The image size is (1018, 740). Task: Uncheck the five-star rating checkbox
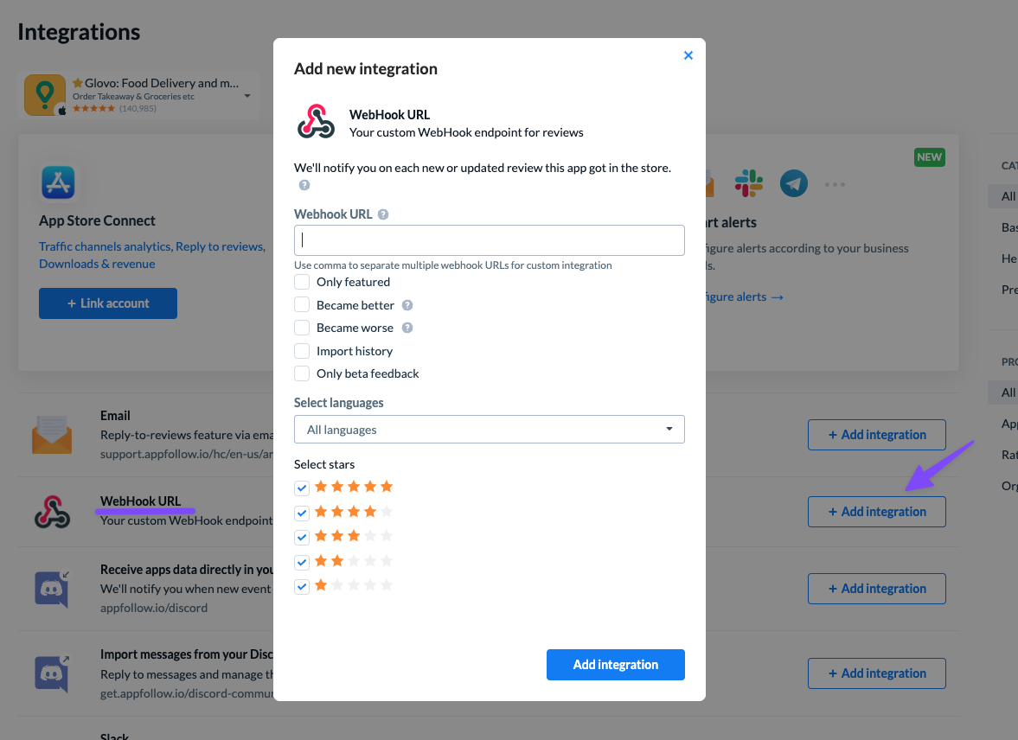tap(302, 488)
